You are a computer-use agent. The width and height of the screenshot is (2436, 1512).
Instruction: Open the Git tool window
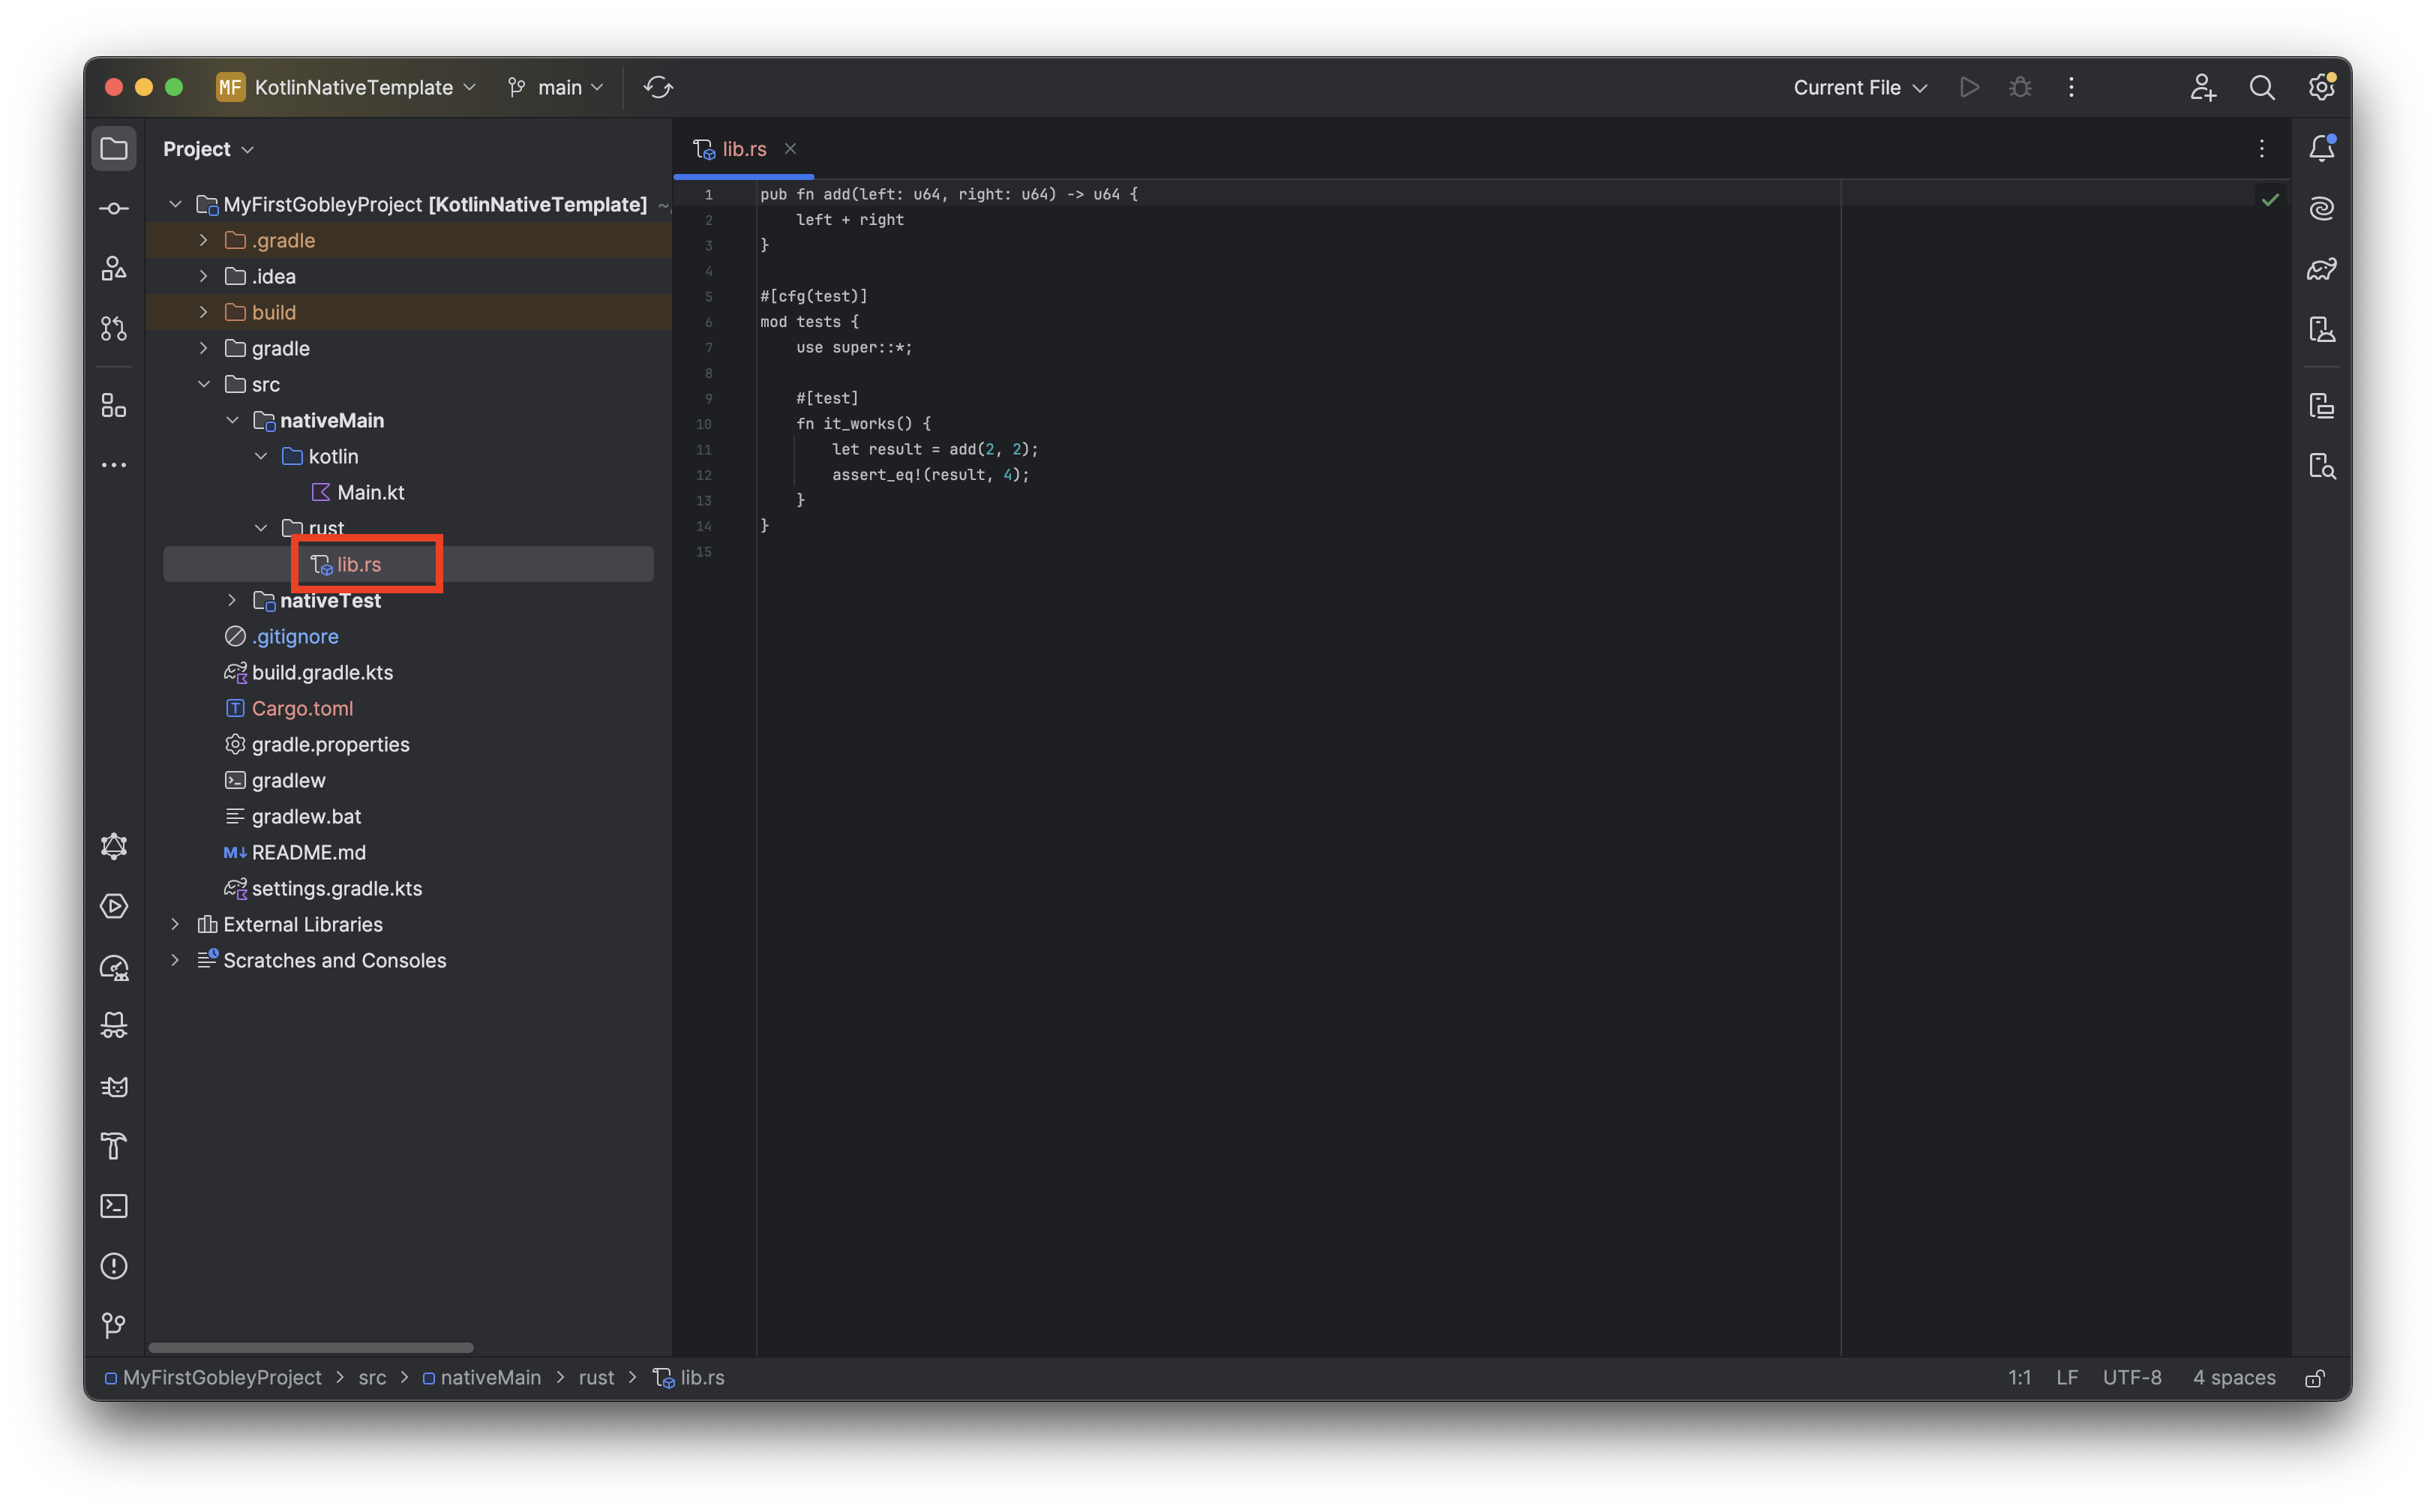click(x=114, y=1326)
